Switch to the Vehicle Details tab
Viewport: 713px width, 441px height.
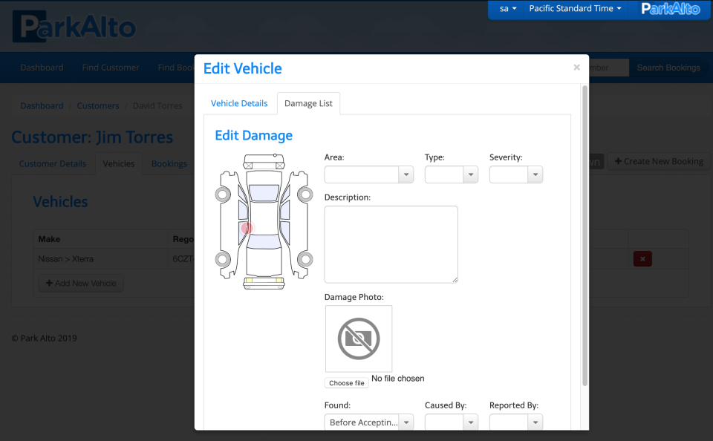point(239,103)
